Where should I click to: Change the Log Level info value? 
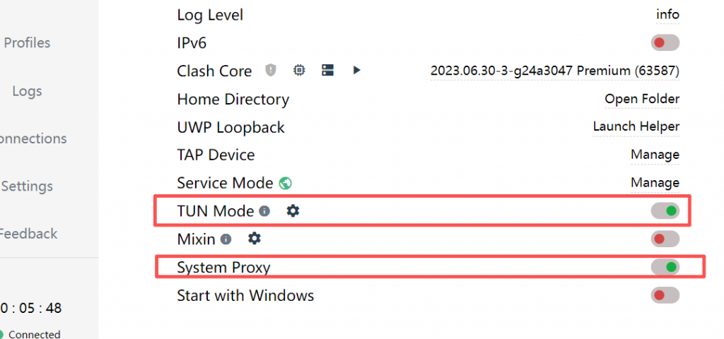[x=667, y=14]
